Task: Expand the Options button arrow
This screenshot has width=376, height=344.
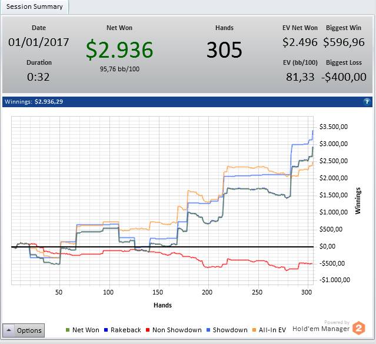Action: tap(9, 330)
